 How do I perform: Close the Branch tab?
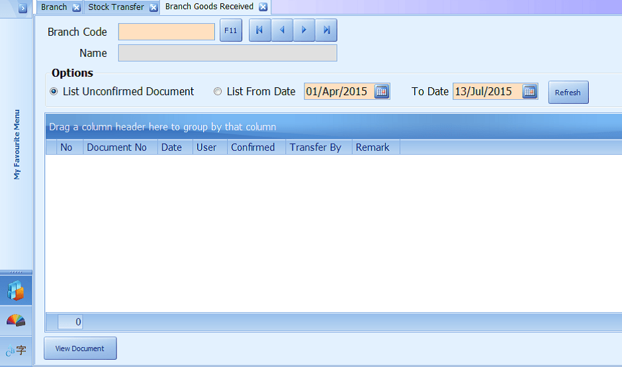coord(77,7)
